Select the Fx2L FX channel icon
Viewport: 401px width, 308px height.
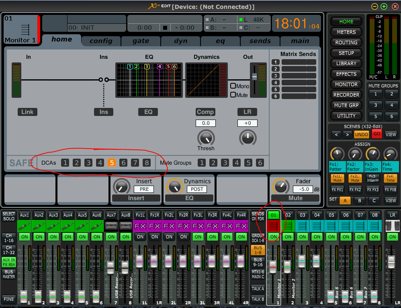169,226
